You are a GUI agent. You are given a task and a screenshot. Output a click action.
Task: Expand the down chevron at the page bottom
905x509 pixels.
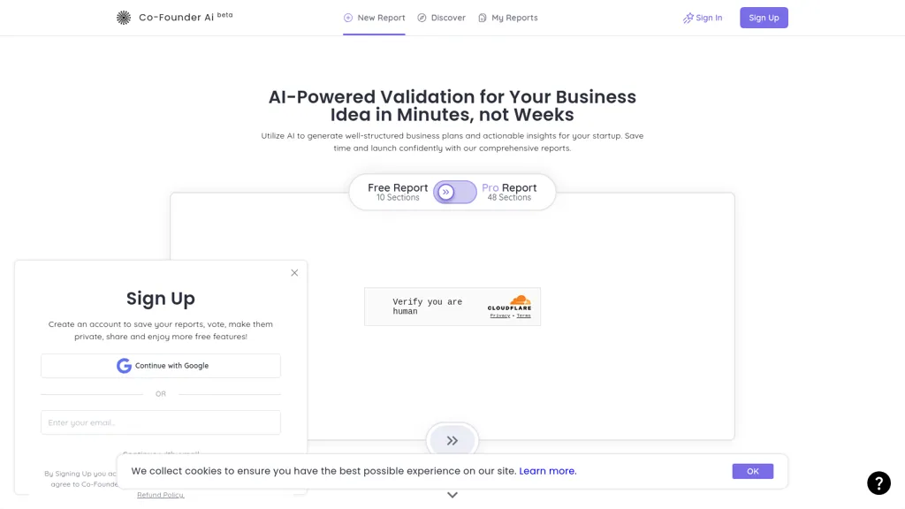pos(452,495)
